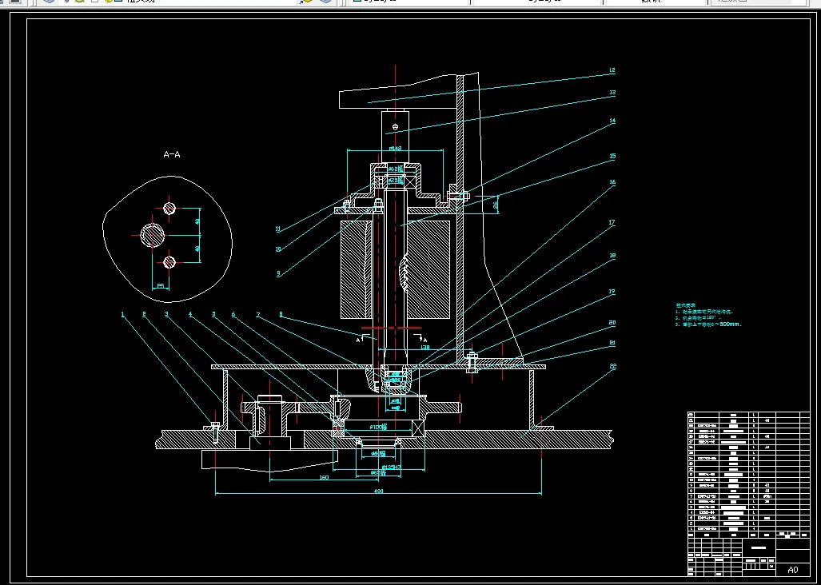Click the layer properties icon in top toolbar
Viewport: 821px width, 585px height.
(x=50, y=2)
